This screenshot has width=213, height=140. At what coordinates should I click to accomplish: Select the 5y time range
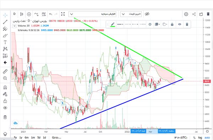click(x=15, y=138)
